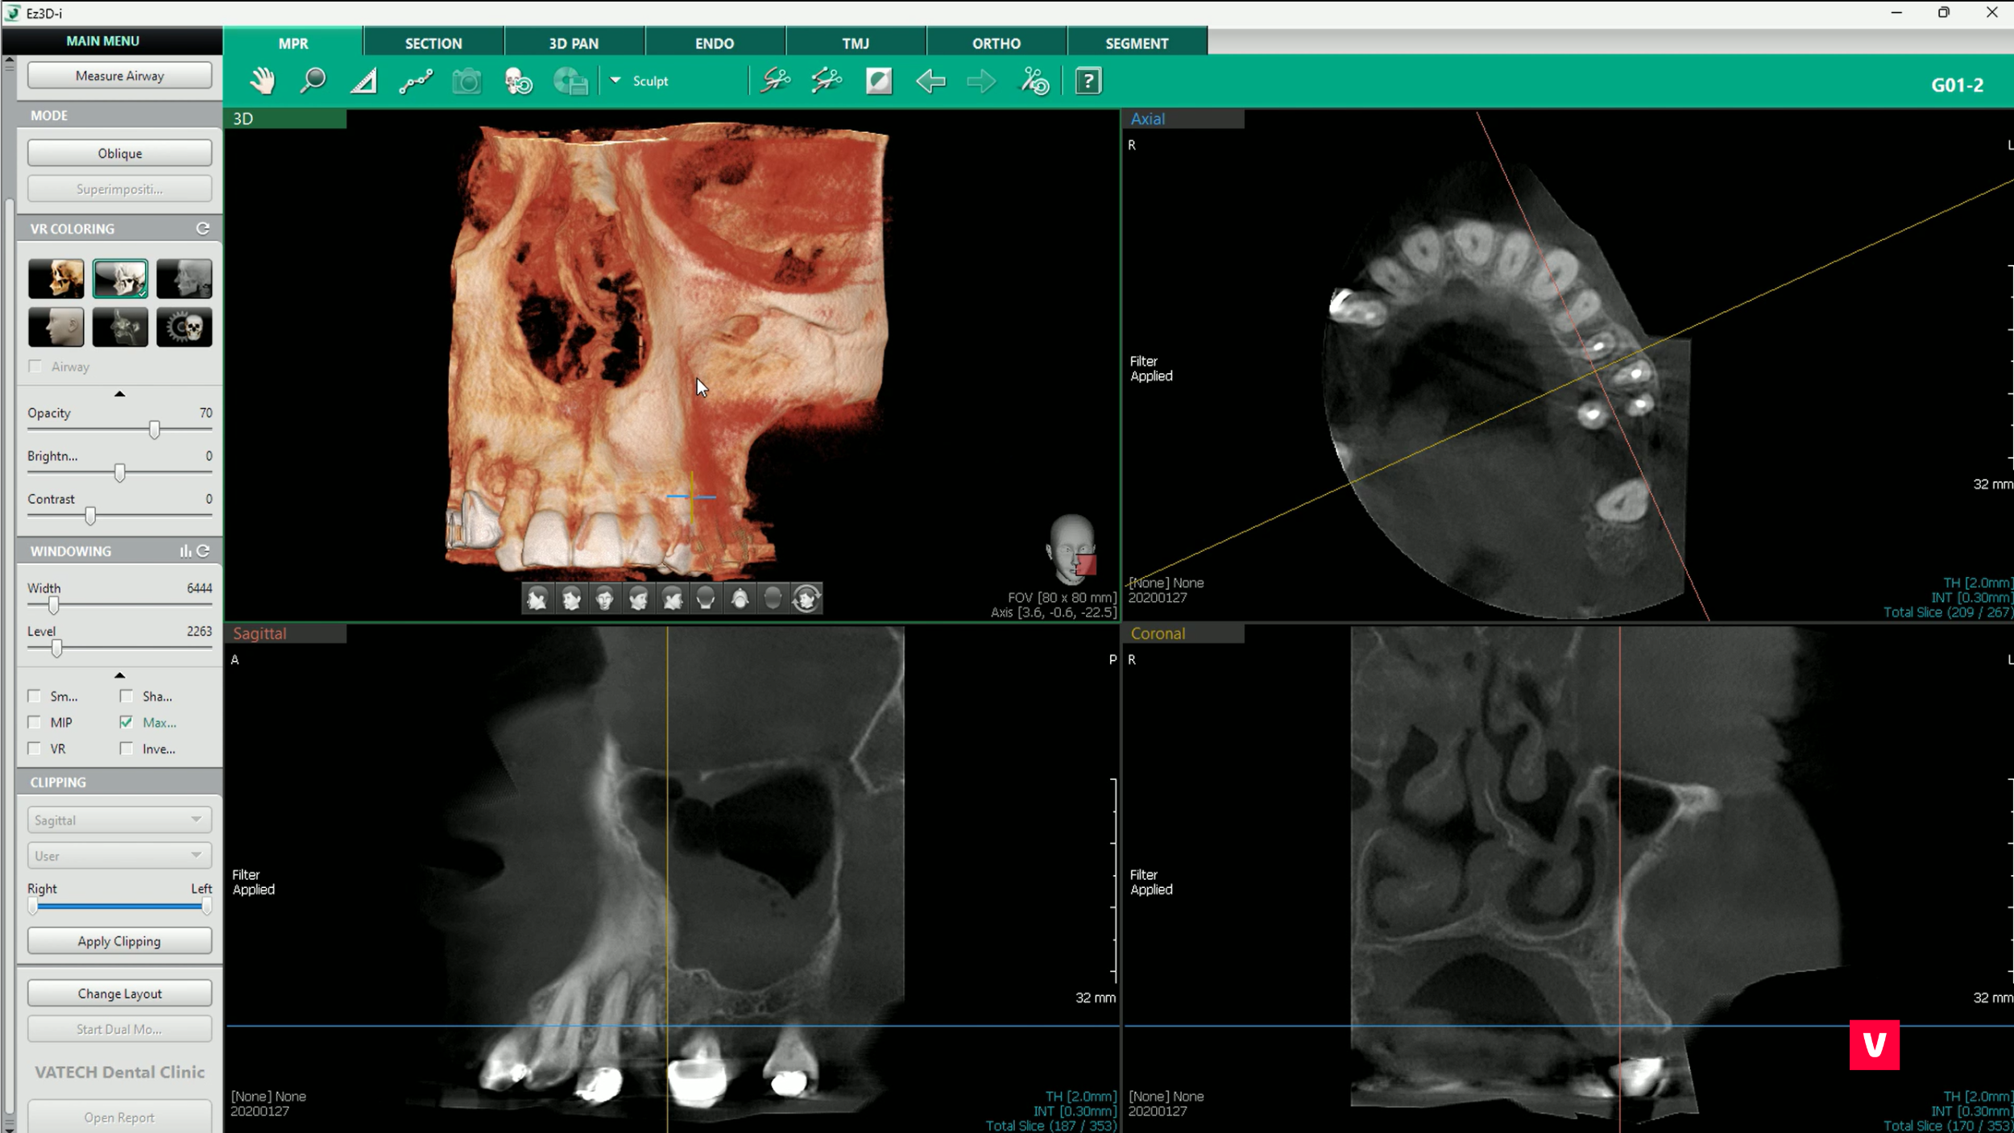The width and height of the screenshot is (2014, 1133).
Task: Click the Change Layout button
Action: 119,994
